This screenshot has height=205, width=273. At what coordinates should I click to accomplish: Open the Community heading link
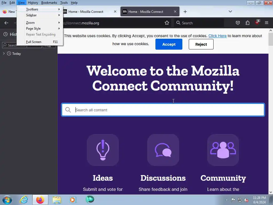click(223, 178)
